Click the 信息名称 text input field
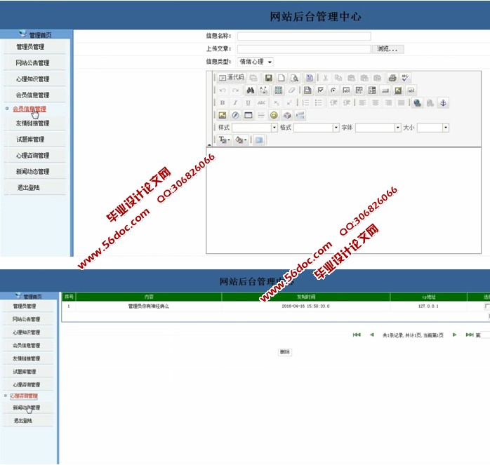Viewport: 490px width, 465px height. coord(303,36)
